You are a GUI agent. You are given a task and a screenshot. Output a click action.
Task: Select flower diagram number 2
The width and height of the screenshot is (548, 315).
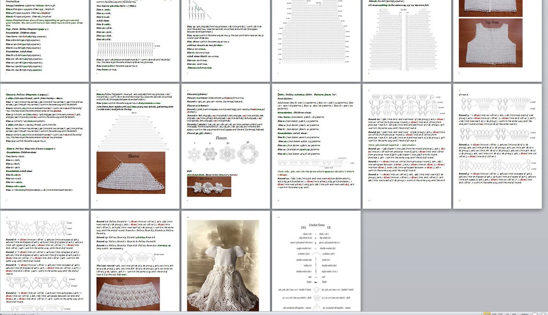210,154
